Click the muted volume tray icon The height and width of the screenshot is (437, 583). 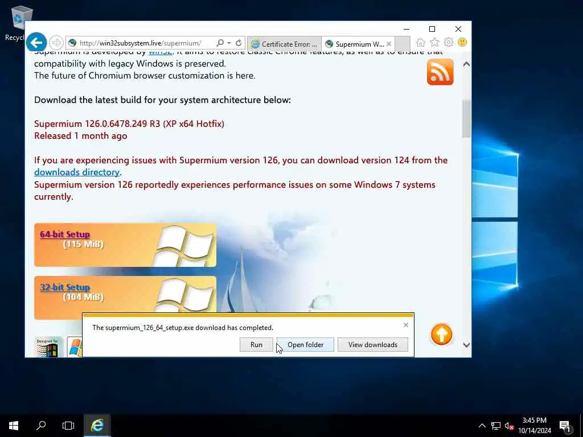point(510,426)
